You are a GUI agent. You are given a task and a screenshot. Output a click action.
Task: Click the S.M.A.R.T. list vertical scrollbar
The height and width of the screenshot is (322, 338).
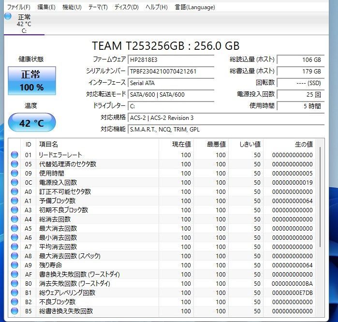pyautogui.click(x=320, y=197)
